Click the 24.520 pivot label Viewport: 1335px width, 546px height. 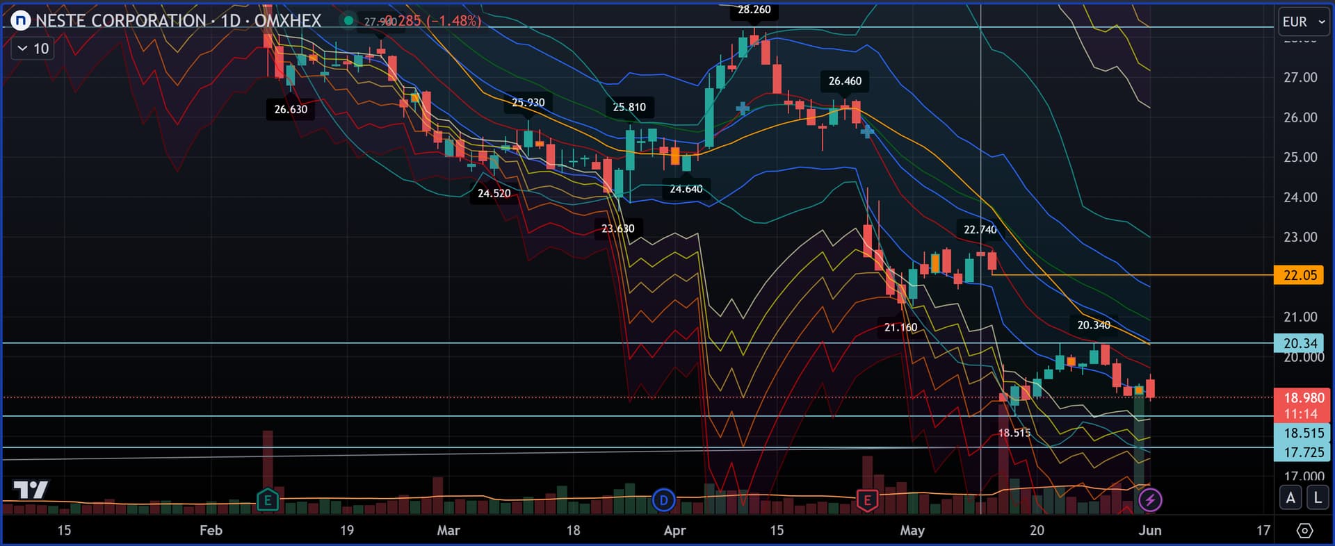tap(494, 193)
